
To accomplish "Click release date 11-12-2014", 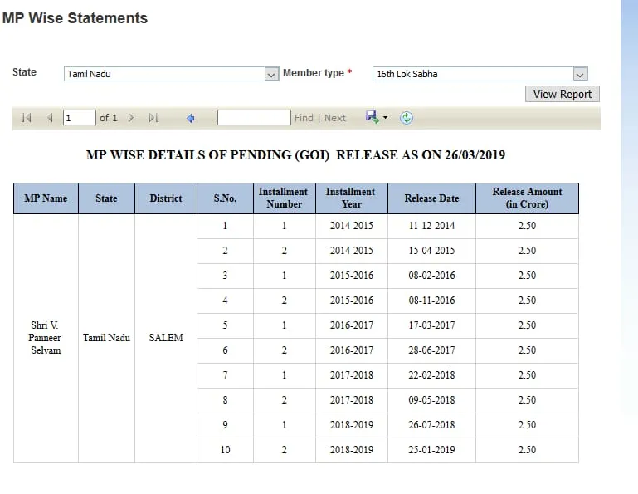I will (431, 226).
